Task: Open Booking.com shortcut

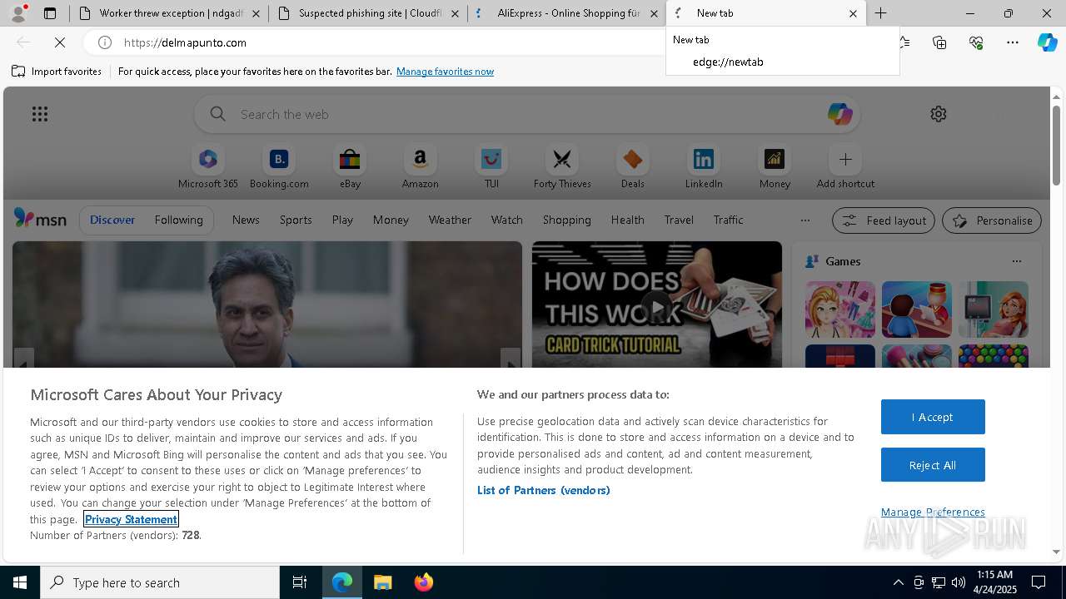Action: click(279, 167)
